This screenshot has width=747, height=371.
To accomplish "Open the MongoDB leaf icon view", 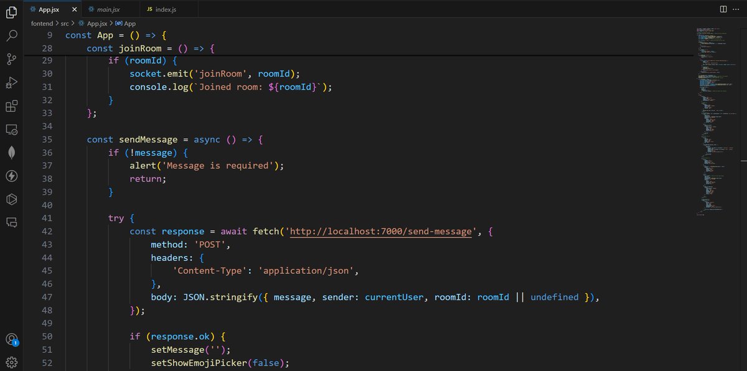I will point(11,153).
